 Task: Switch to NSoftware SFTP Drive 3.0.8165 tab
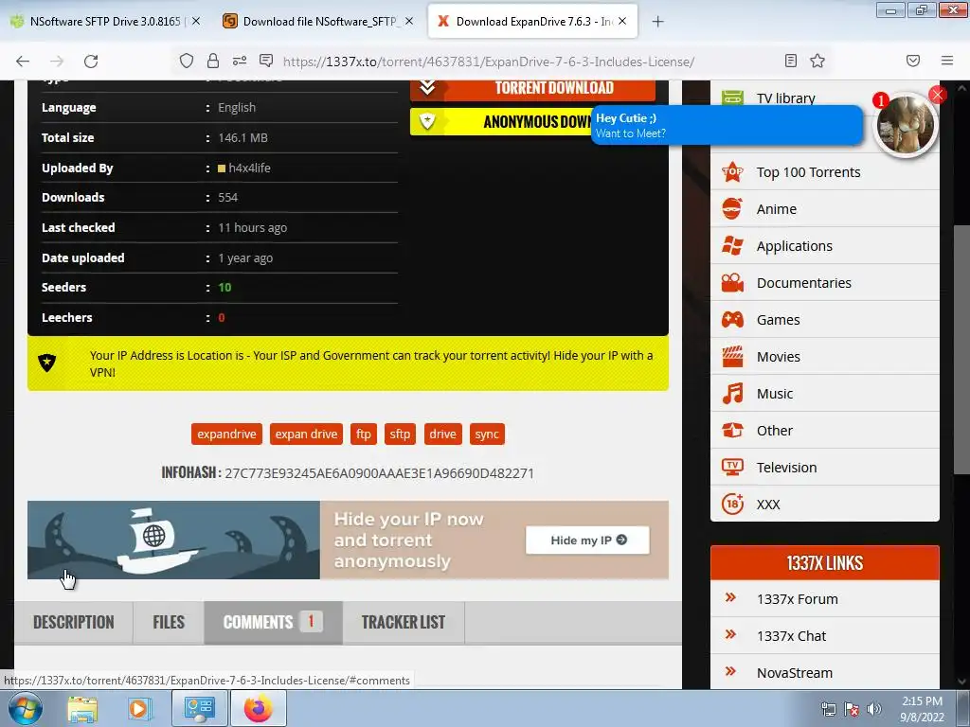105,22
